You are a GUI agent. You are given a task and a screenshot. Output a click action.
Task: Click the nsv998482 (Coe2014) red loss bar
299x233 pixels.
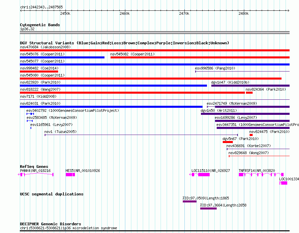(39, 72)
